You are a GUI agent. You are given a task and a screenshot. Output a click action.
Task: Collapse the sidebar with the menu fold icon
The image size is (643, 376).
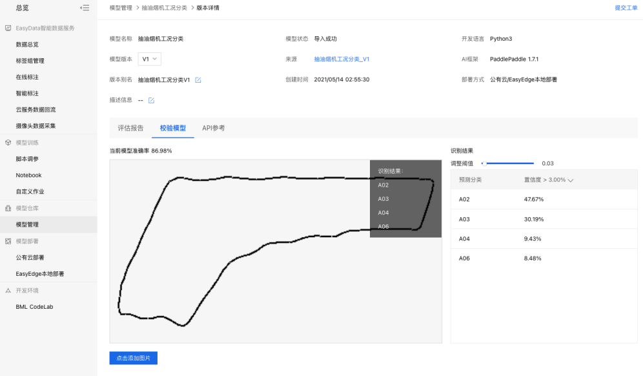pyautogui.click(x=85, y=8)
